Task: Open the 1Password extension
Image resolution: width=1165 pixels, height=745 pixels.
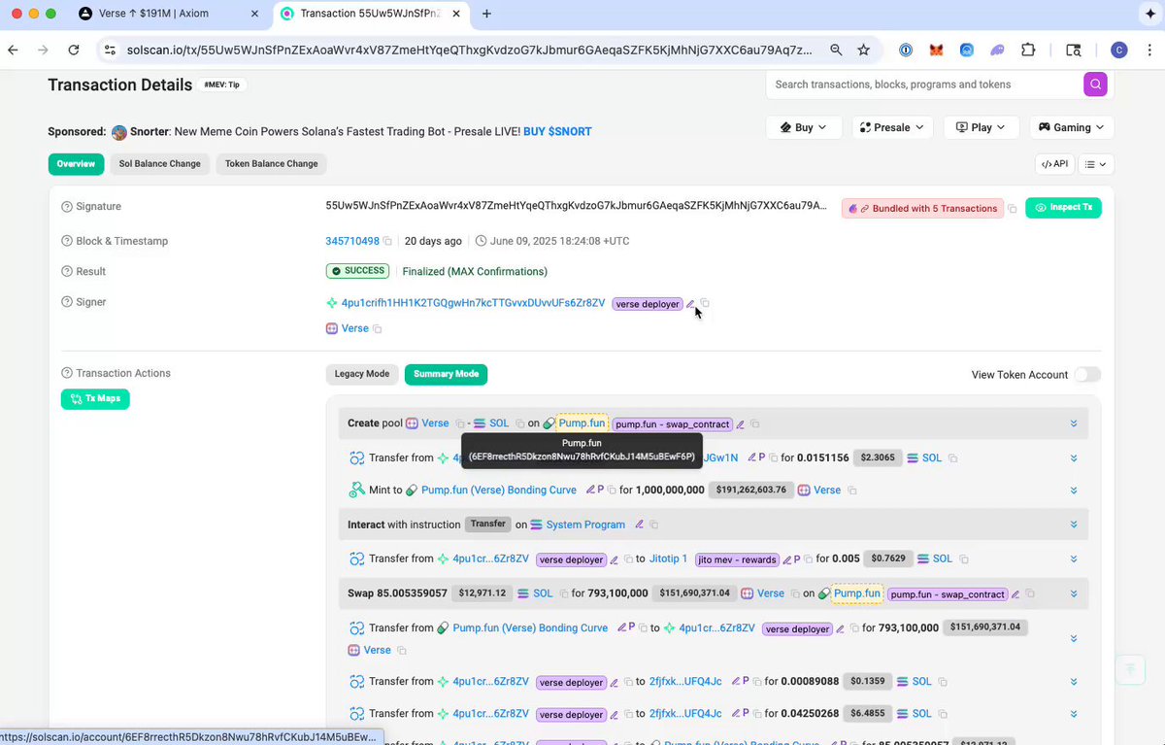Action: (x=905, y=50)
